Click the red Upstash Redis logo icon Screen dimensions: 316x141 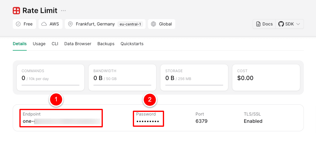tap(16, 11)
